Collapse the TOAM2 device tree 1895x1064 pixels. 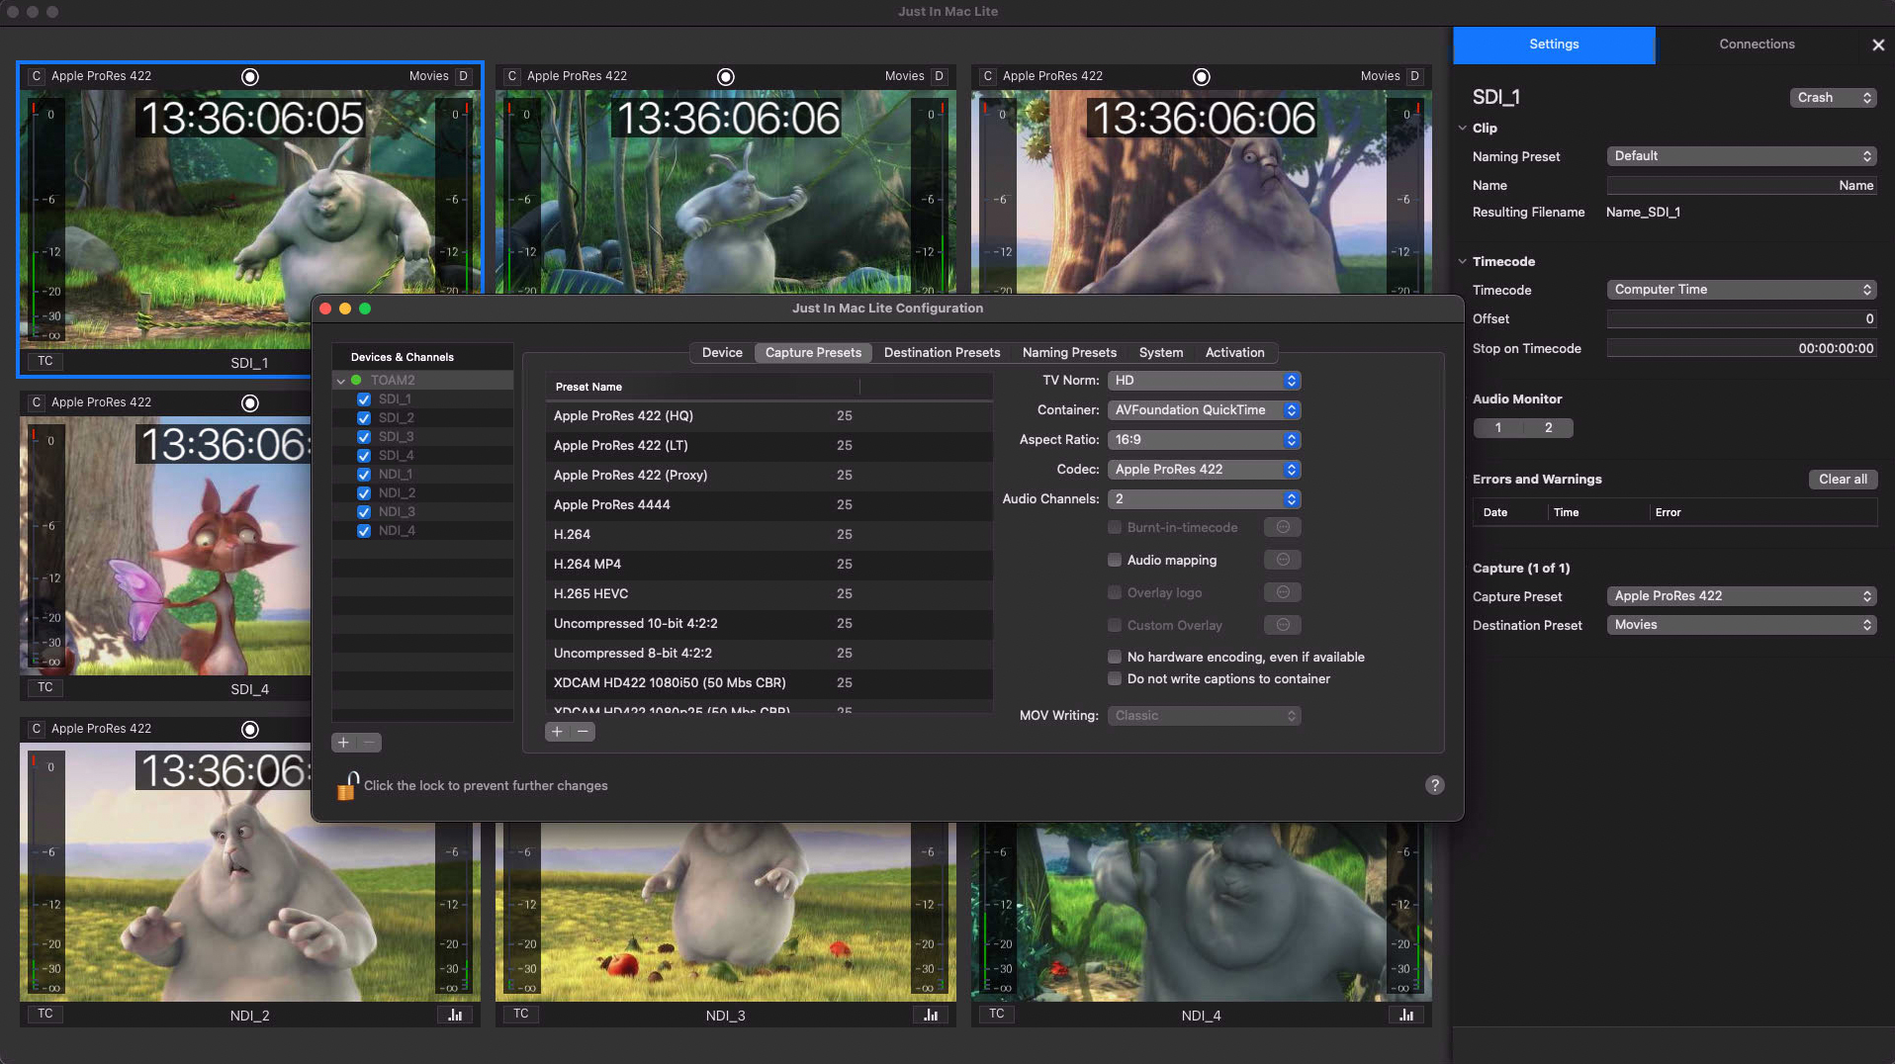(x=341, y=381)
